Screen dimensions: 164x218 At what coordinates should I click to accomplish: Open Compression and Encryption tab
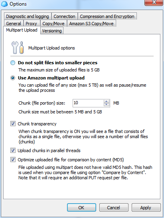[x=107, y=16]
